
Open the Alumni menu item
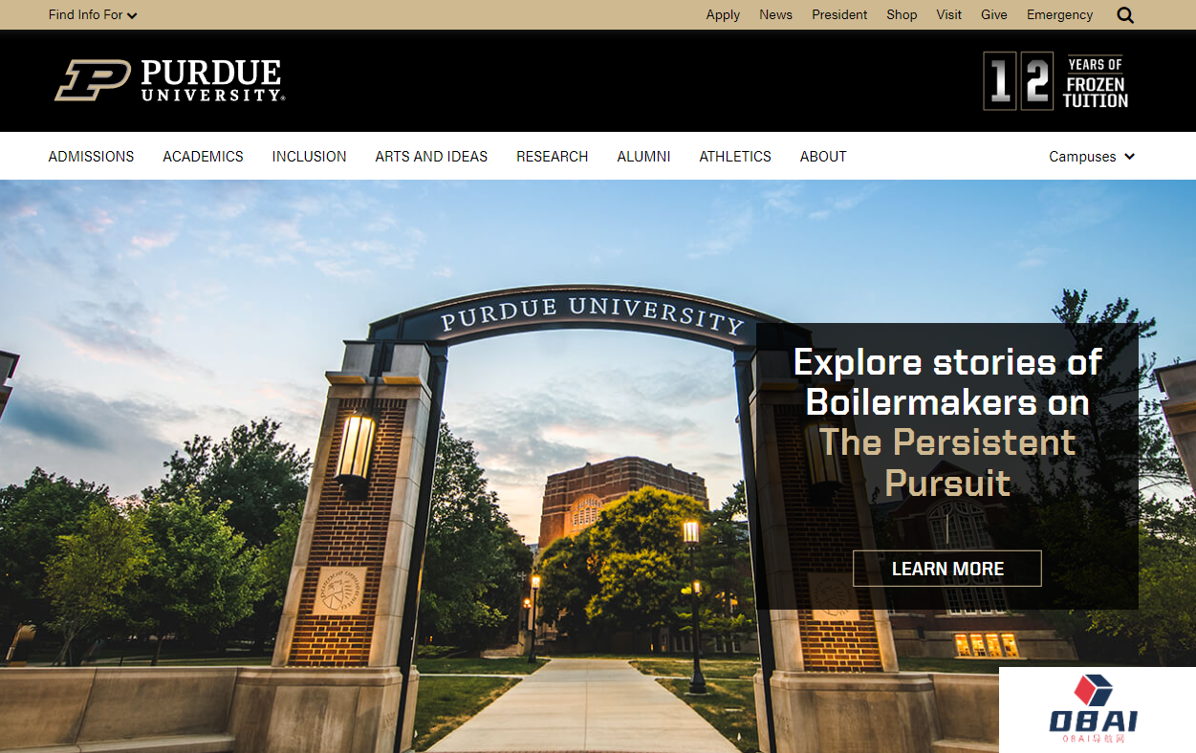click(643, 157)
